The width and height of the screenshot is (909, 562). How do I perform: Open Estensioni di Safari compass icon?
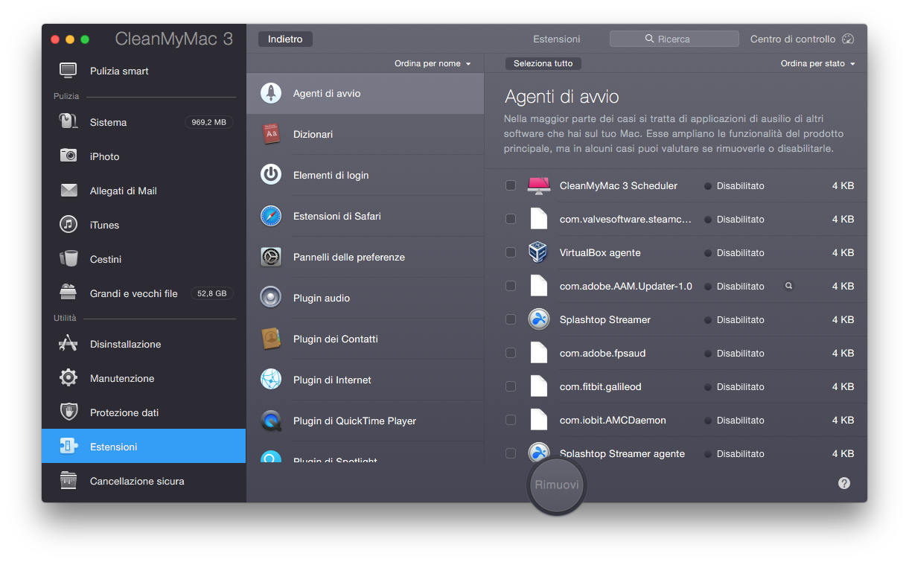click(271, 216)
